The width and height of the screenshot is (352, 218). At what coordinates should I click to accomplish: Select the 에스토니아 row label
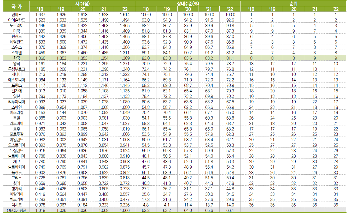[x=17, y=80]
